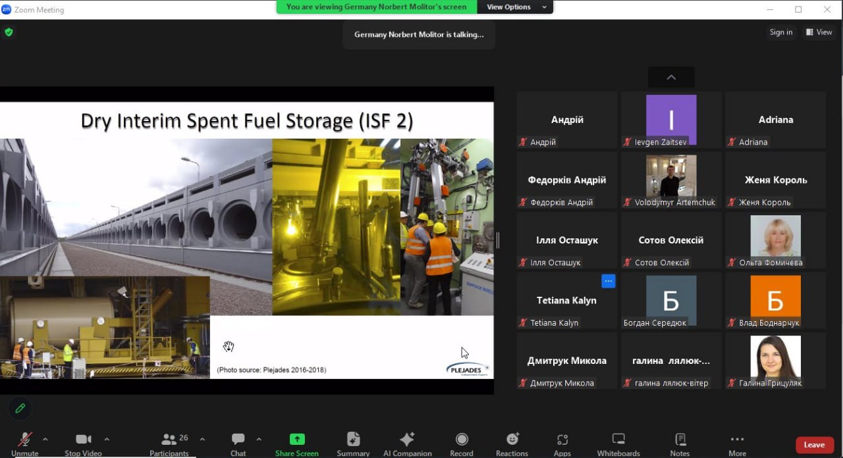
Task: Click the green annotation pencil icon
Action: click(x=20, y=409)
